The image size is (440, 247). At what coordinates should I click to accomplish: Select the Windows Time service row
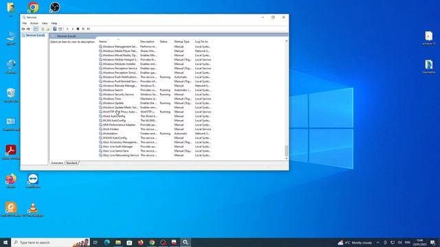[155, 99]
